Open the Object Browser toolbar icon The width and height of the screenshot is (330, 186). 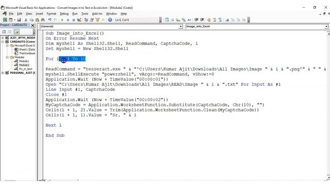click(97, 20)
